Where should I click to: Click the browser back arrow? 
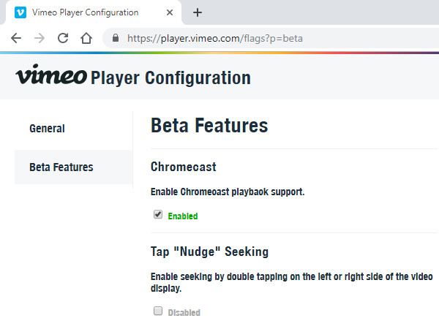tap(16, 38)
